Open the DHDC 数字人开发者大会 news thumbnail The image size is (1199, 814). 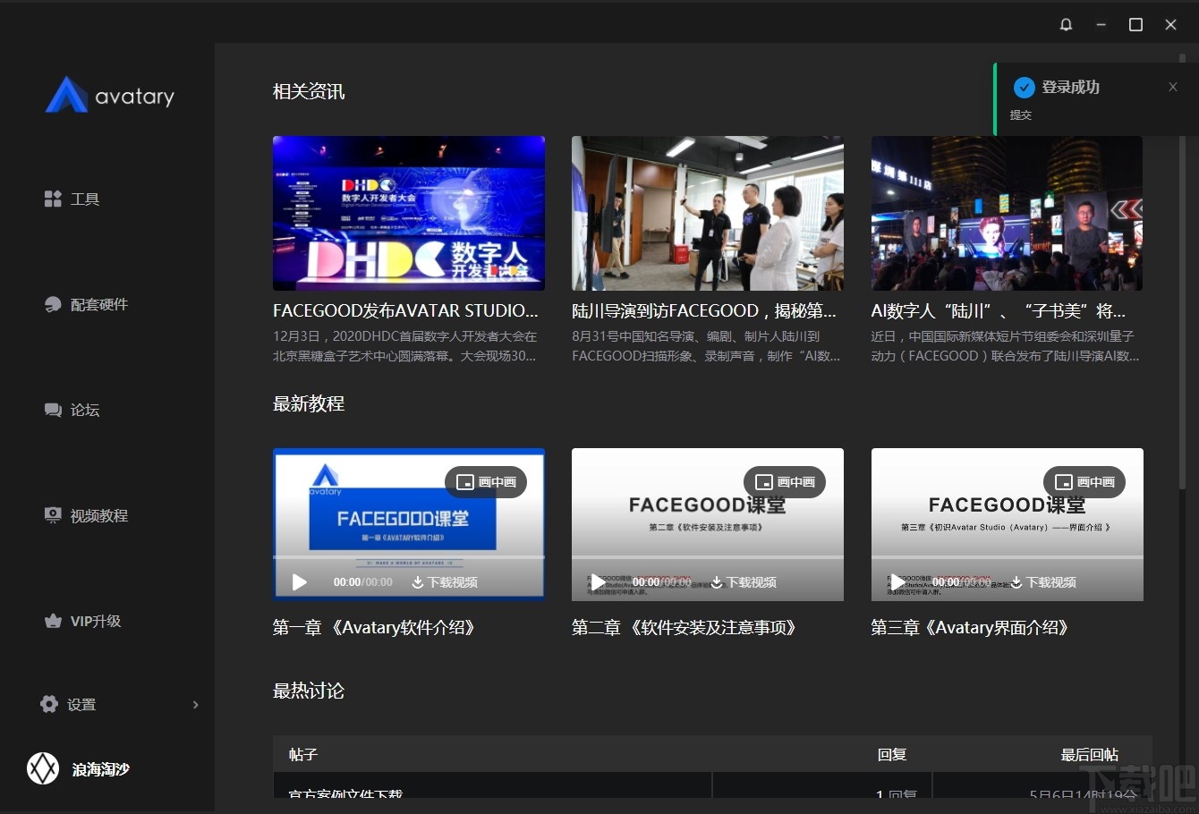pyautogui.click(x=409, y=213)
